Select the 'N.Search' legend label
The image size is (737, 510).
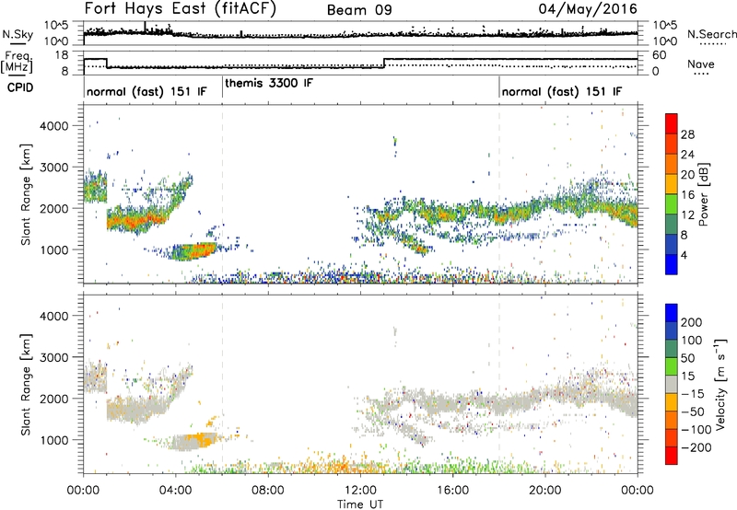coord(711,34)
